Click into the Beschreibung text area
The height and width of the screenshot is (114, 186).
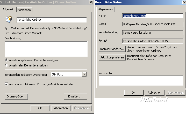[x=46, y=49]
